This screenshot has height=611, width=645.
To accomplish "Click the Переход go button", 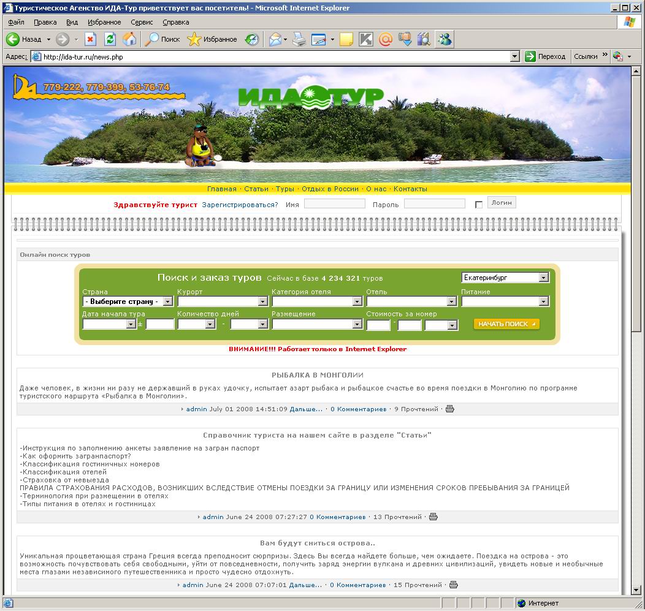I will (545, 56).
